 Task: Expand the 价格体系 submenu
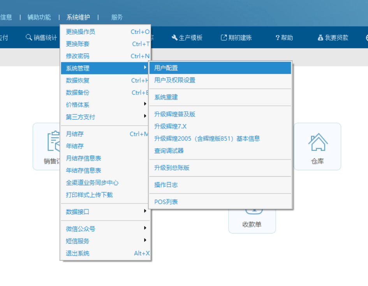(105, 105)
